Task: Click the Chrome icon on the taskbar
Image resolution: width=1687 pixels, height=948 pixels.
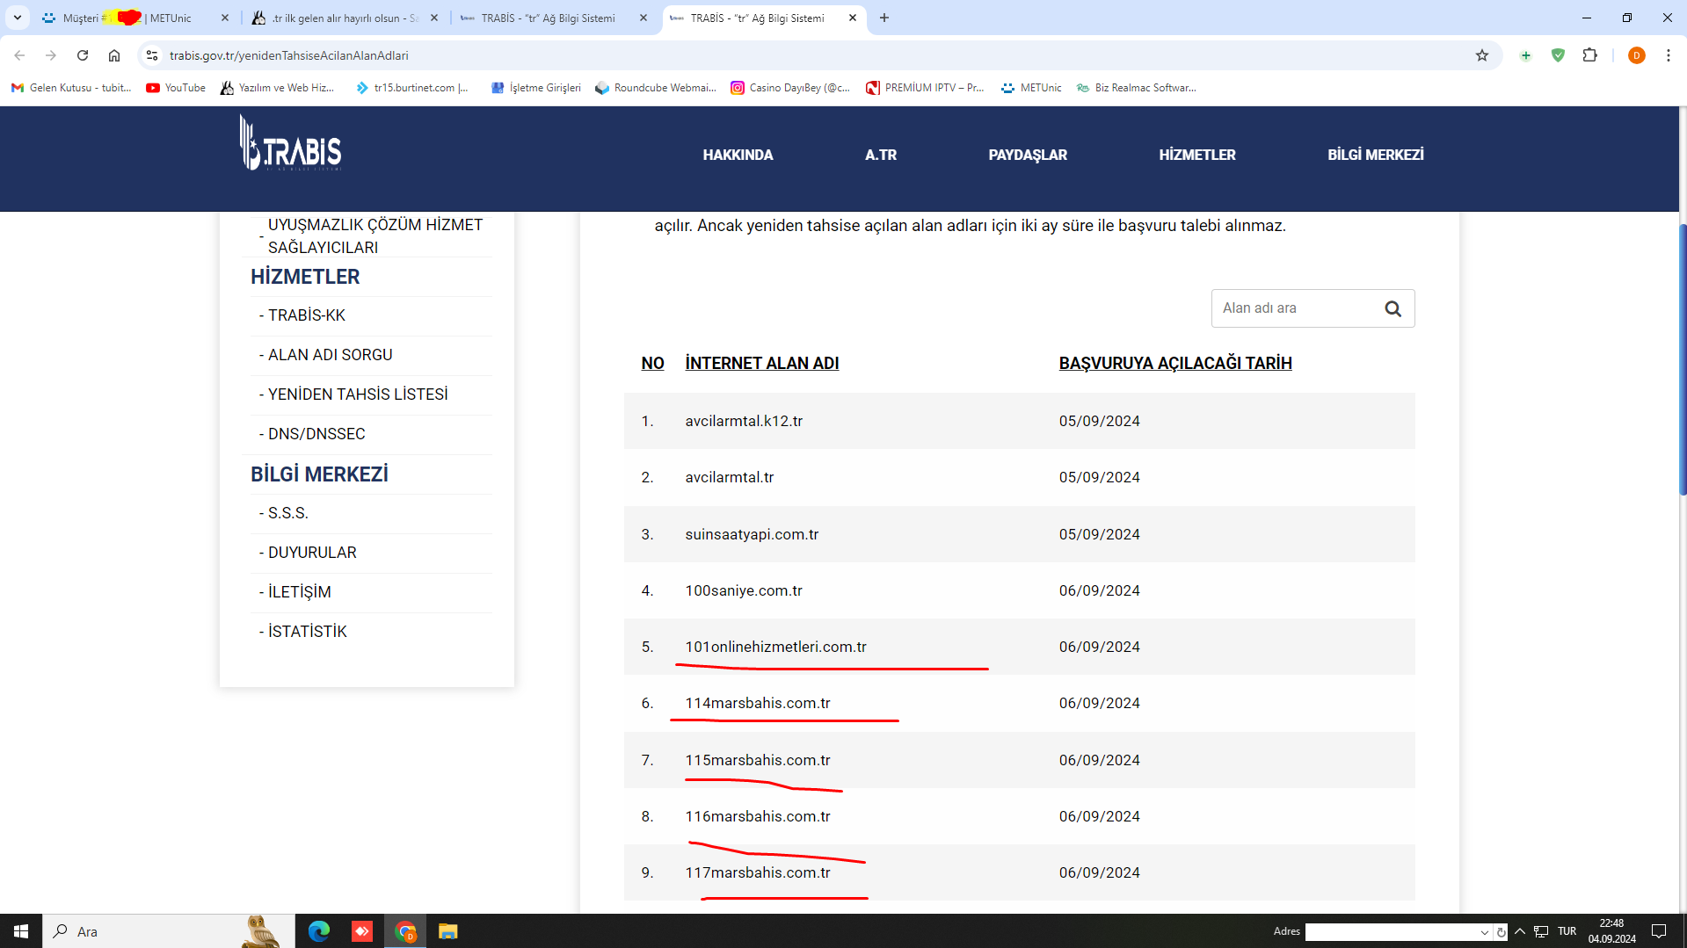Action: pyautogui.click(x=405, y=931)
